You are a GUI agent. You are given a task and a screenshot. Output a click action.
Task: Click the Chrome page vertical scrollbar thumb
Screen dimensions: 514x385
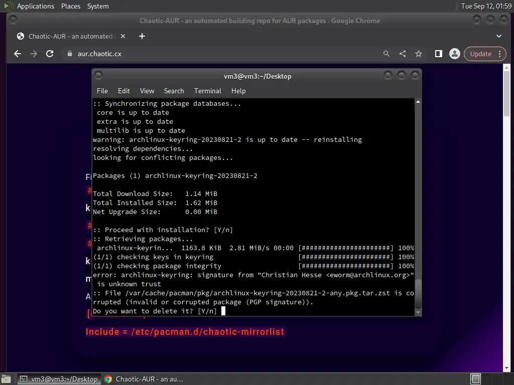pos(506,93)
